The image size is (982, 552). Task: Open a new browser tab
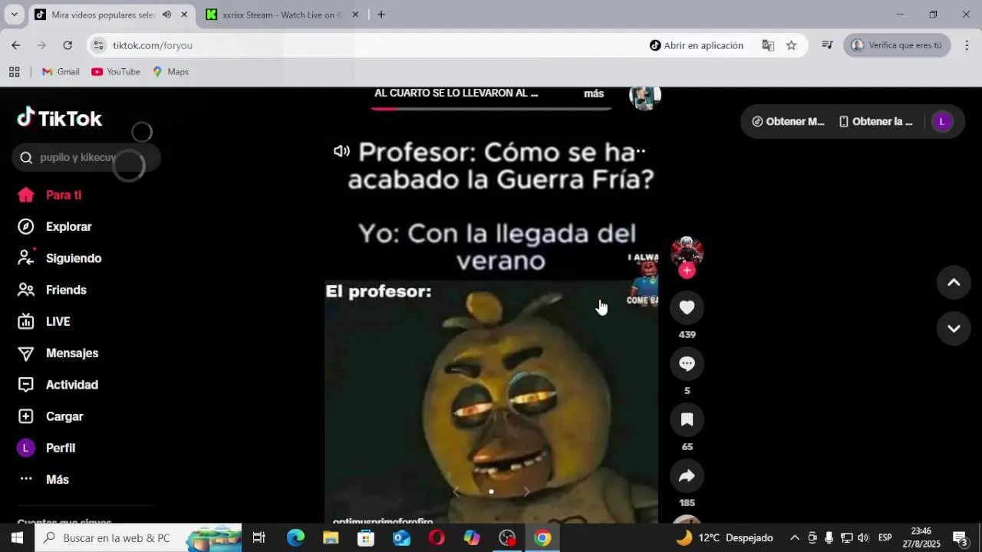tap(381, 15)
